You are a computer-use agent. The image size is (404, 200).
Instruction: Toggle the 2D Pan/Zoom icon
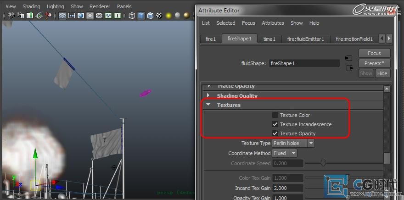tap(48, 16)
